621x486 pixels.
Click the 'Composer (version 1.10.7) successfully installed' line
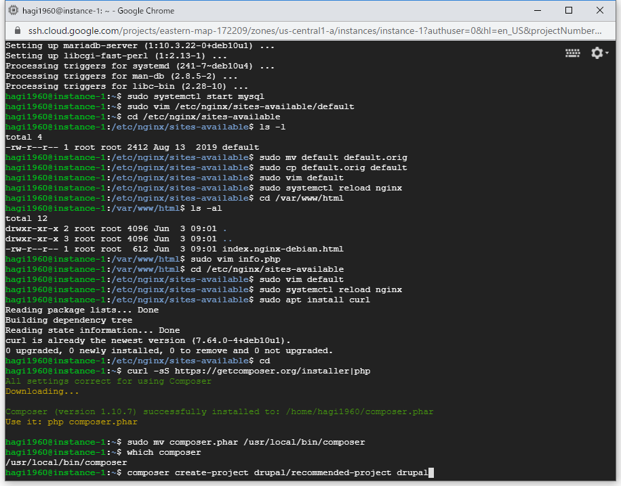[220, 411]
